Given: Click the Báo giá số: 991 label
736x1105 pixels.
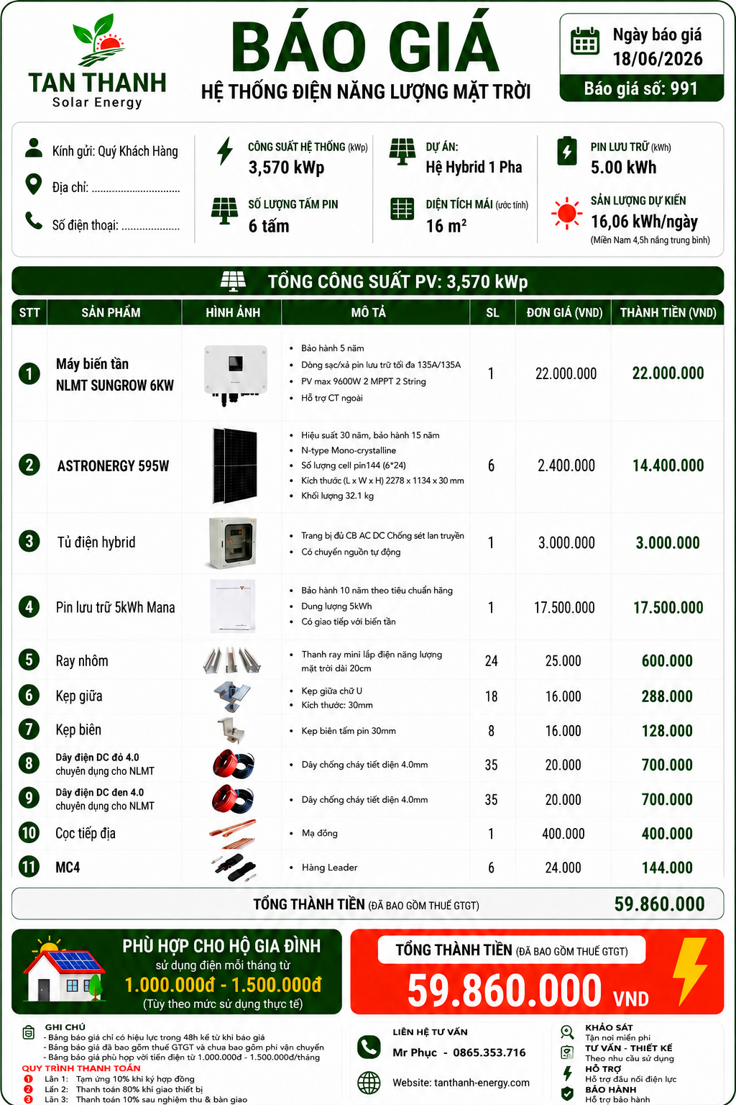Looking at the screenshot, I should coord(641,88).
